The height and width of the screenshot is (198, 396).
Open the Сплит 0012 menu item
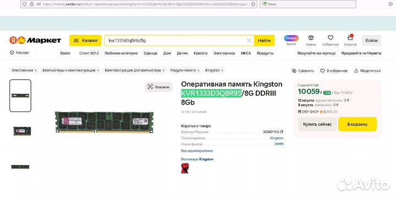pos(89,53)
